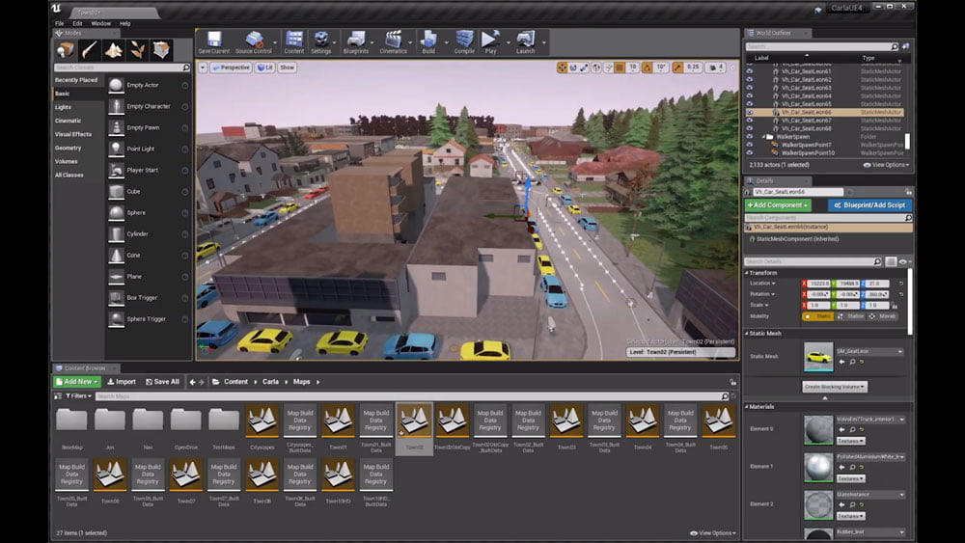
Task: Open the Perspective viewport dropdown
Action: [230, 68]
